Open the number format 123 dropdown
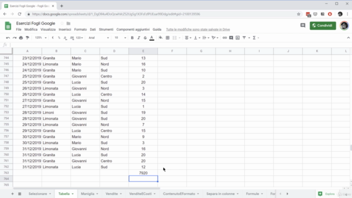352x198 pixels. click(79, 38)
